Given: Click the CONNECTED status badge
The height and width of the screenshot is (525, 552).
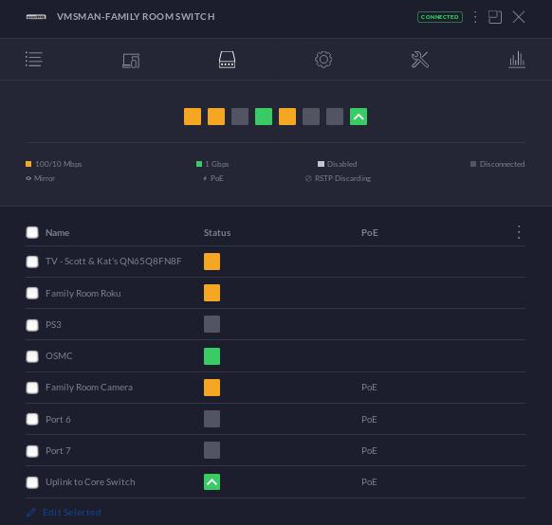Looking at the screenshot, I should 440,17.
